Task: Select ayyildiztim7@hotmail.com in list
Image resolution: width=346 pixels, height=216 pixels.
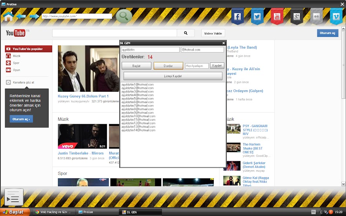Action: click(x=137, y=105)
